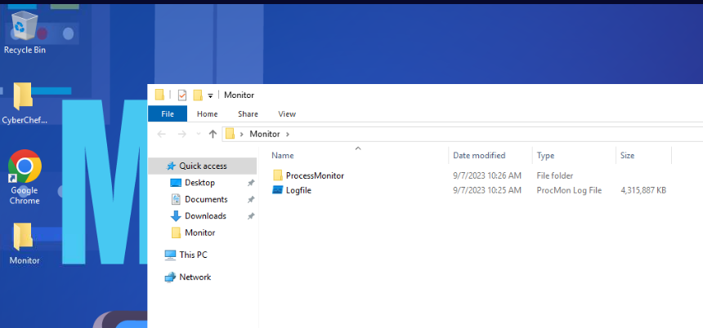This screenshot has height=328, width=703.
Task: Click the New folder icon in the quick access toolbar
Action: coord(197,95)
